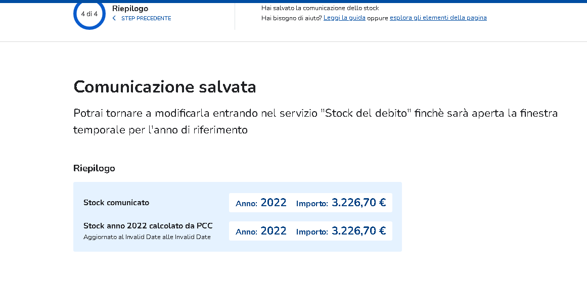Click the "4 di 4" step progress circle
The image size is (587, 281).
click(89, 14)
